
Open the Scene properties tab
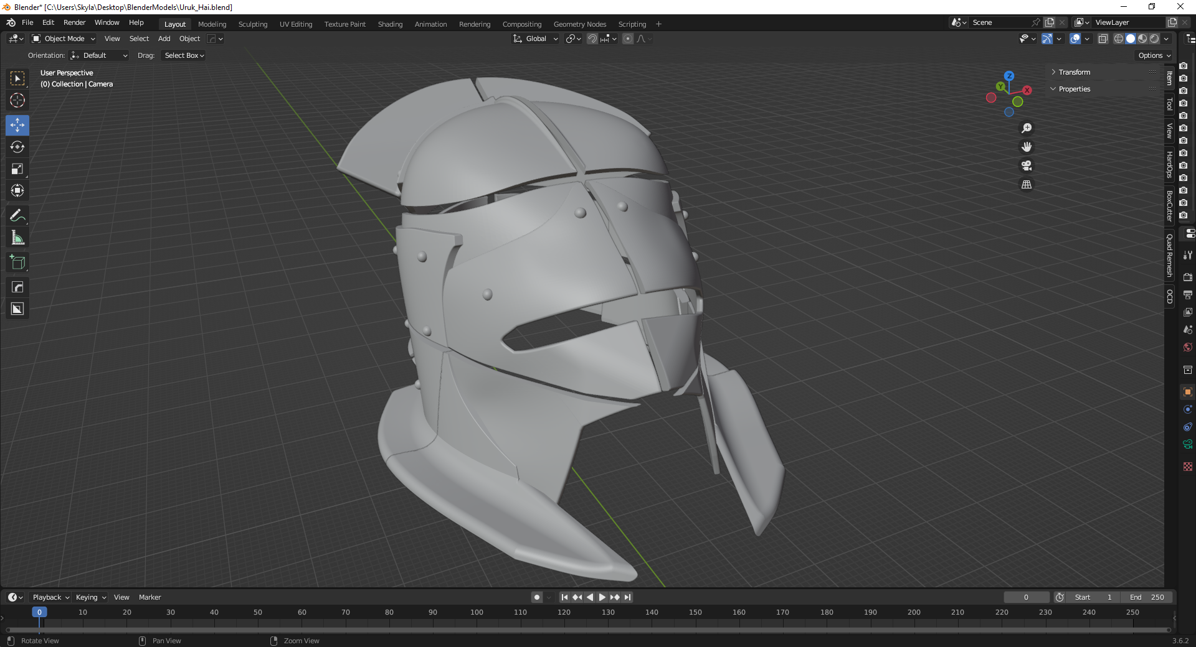pyautogui.click(x=1188, y=330)
